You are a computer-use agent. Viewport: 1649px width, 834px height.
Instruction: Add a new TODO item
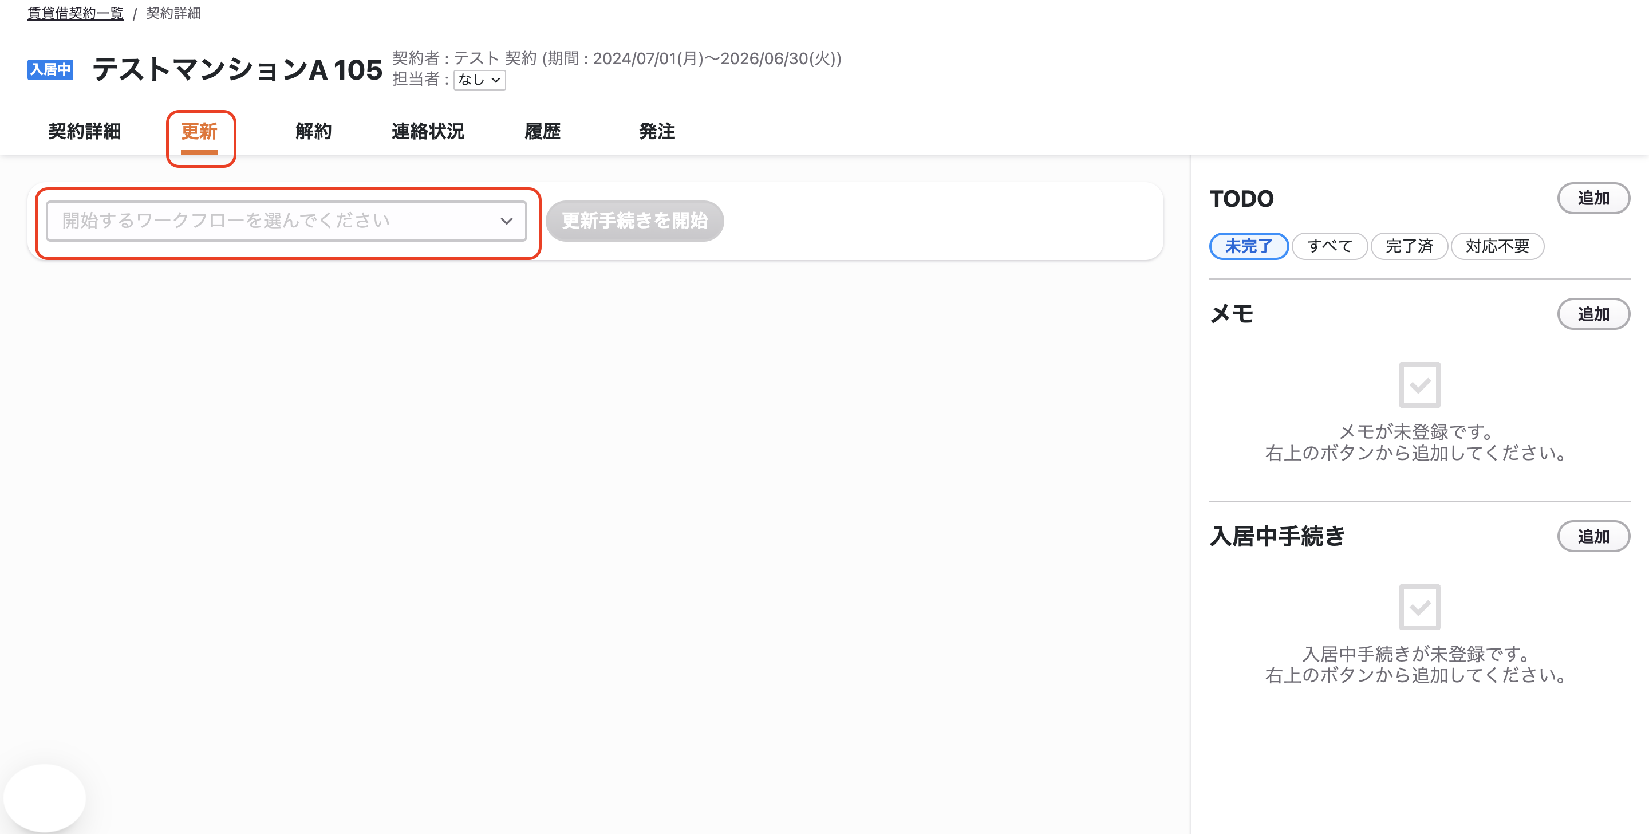point(1593,199)
